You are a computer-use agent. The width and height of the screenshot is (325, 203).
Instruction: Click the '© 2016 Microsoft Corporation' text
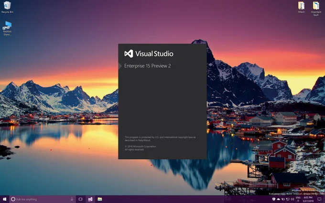click(141, 147)
